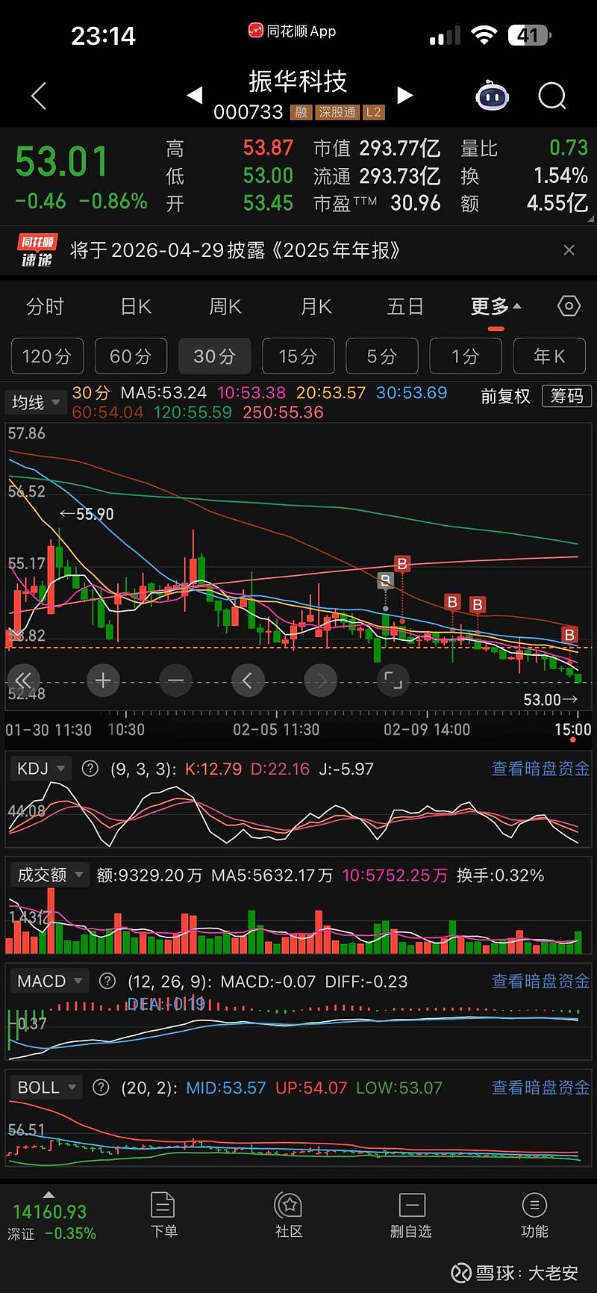Enter fullscreen chart mode
This screenshot has width=597, height=1293.
pos(393,680)
